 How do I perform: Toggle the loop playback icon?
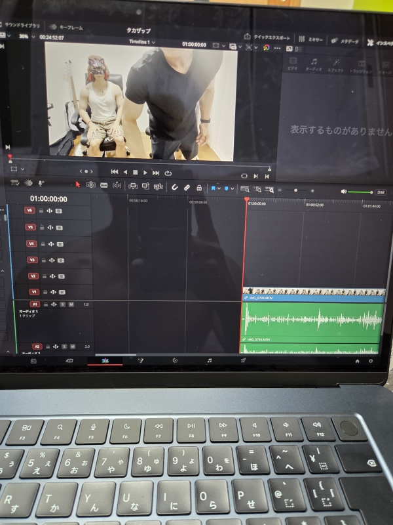pos(168,173)
